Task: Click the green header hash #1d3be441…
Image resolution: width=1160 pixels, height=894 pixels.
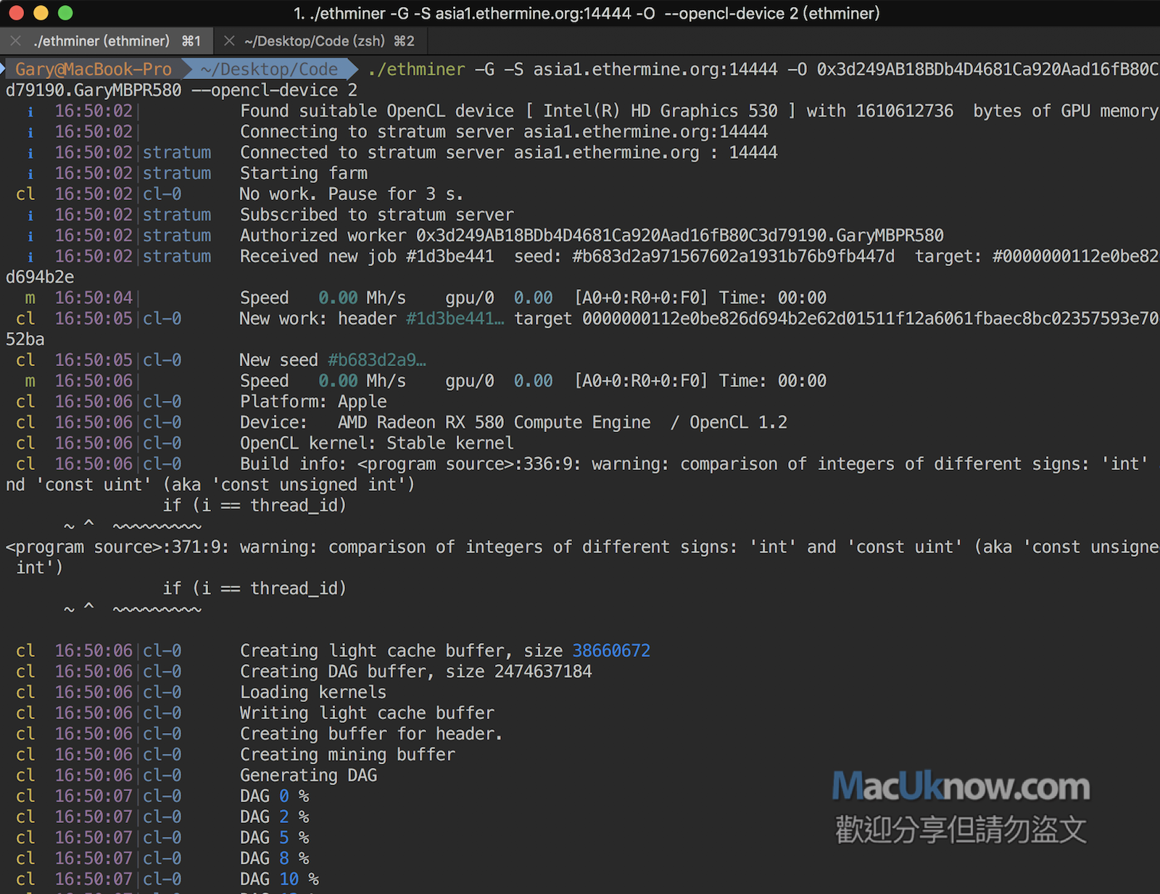Action: pos(455,319)
